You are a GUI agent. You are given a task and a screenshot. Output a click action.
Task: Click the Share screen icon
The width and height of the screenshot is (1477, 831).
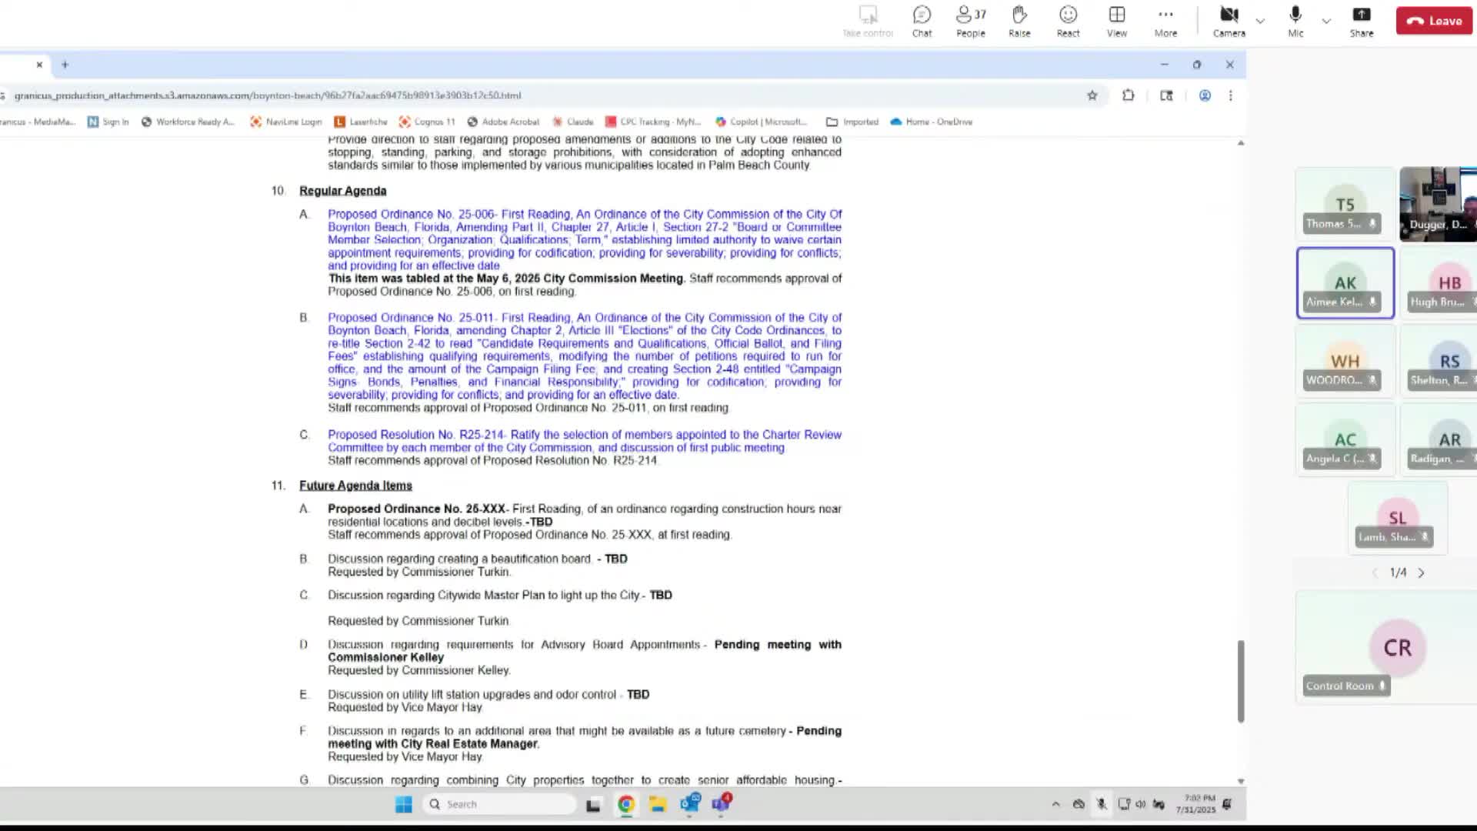click(1361, 22)
